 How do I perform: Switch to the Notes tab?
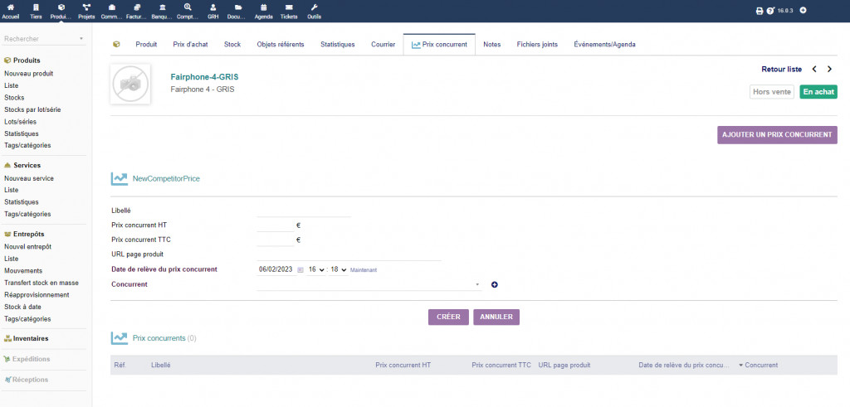click(x=492, y=45)
